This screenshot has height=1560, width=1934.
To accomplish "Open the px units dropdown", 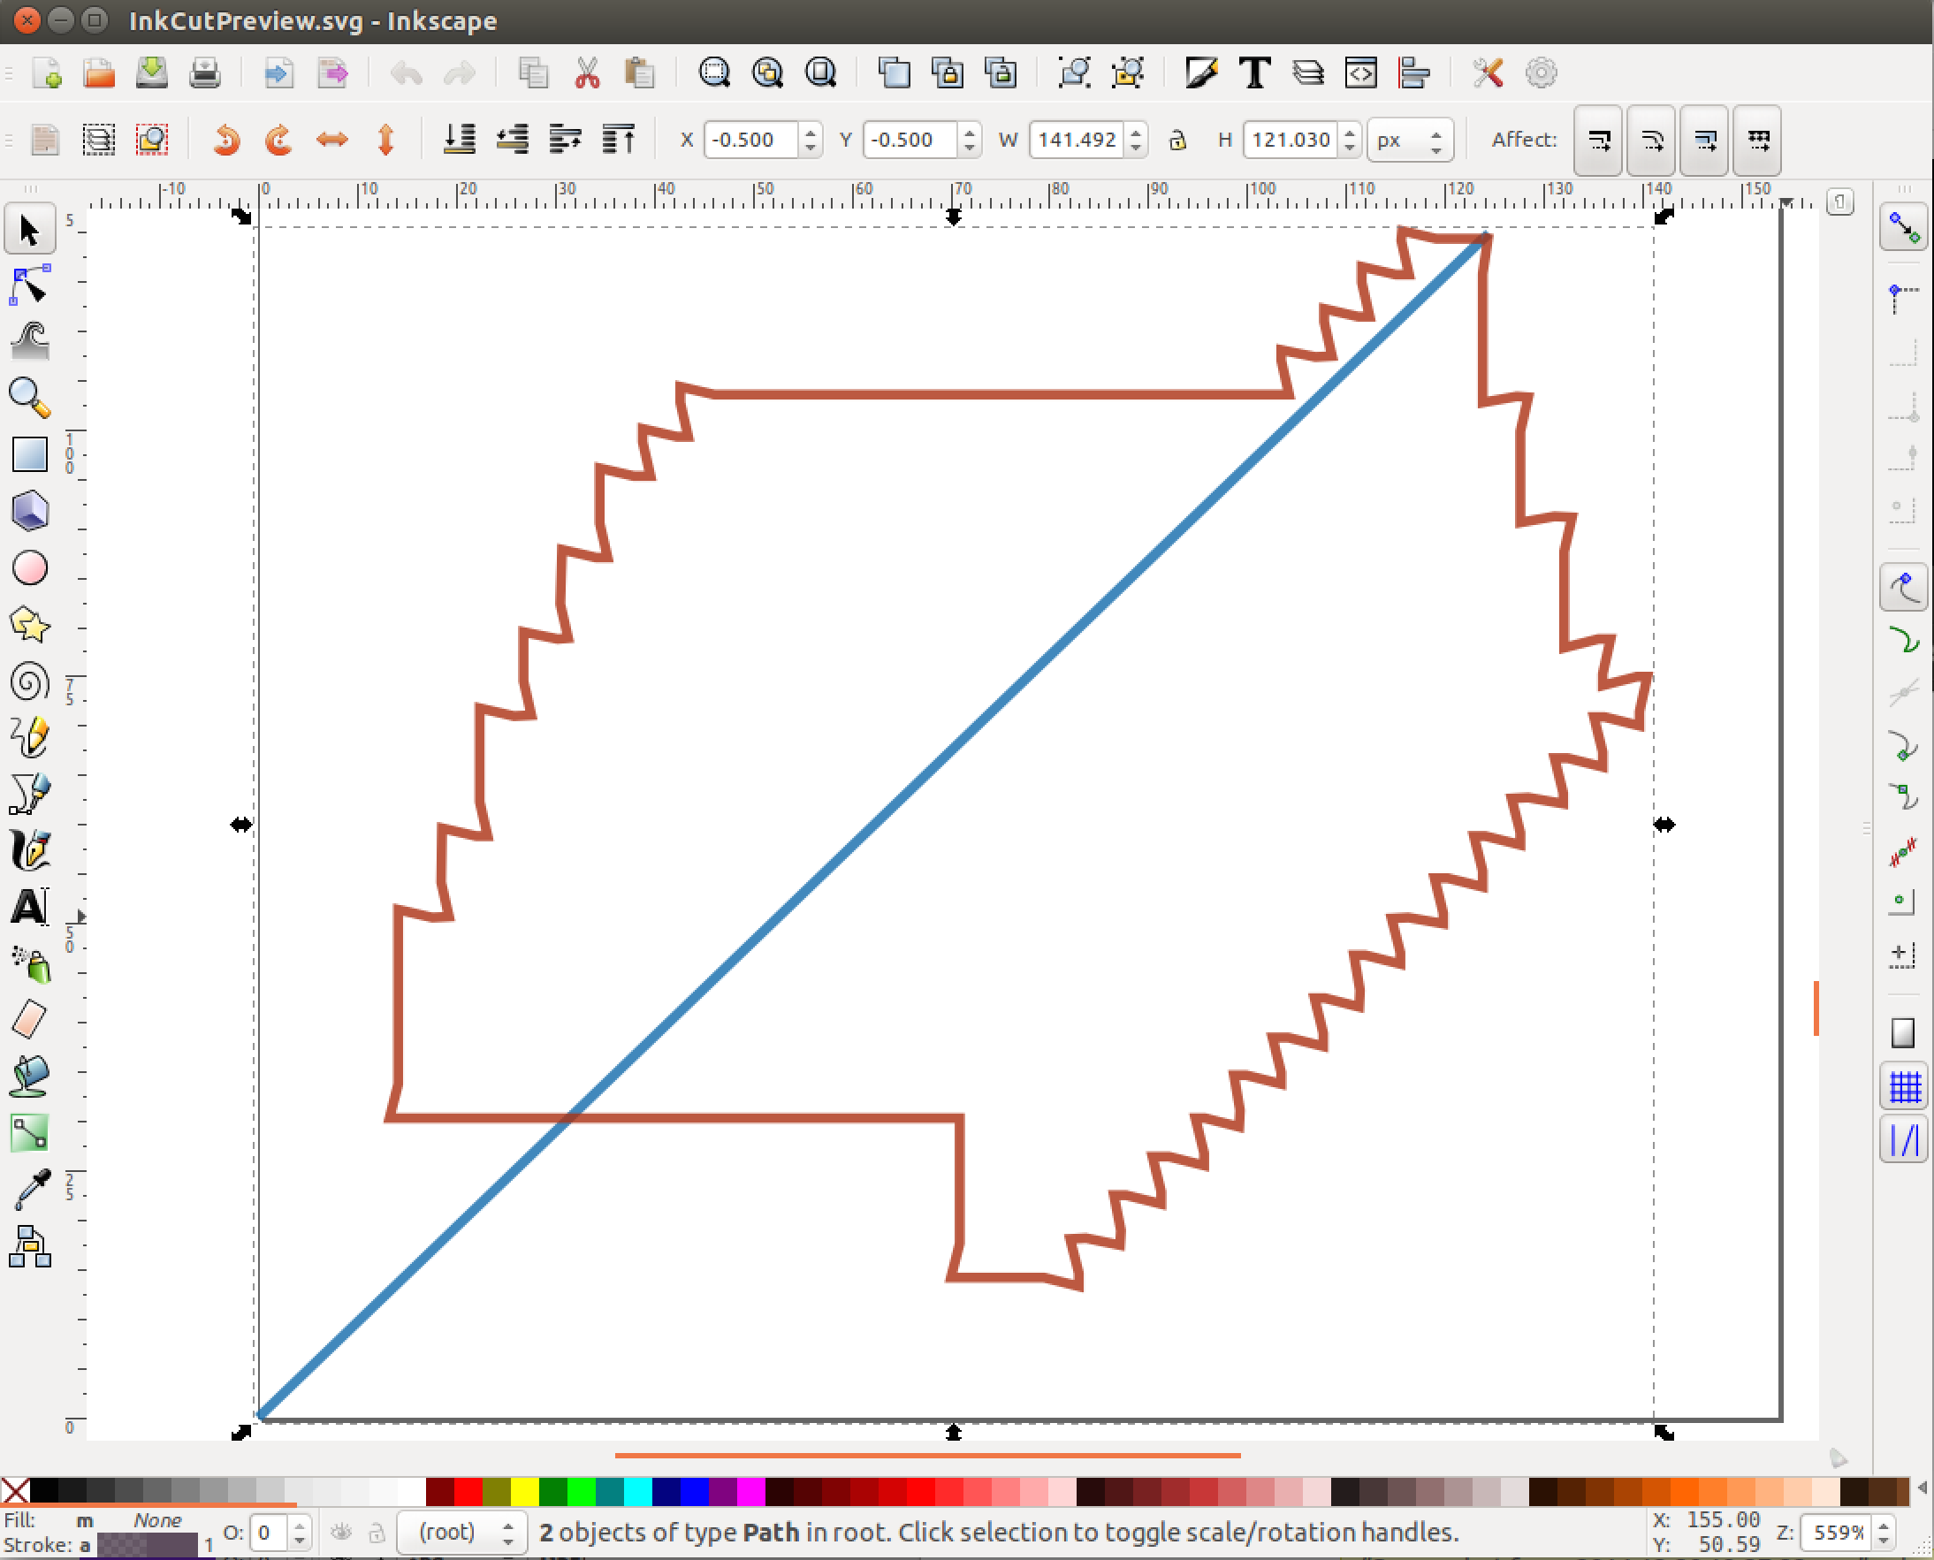I will point(1409,141).
